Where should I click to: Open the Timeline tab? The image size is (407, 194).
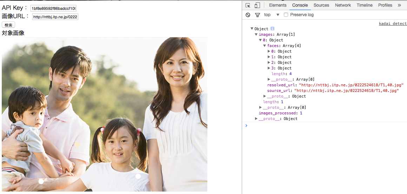point(365,5)
